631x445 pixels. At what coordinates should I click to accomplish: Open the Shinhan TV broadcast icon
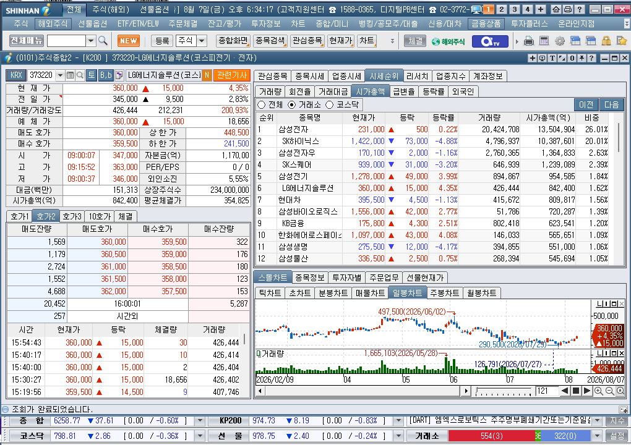point(490,41)
